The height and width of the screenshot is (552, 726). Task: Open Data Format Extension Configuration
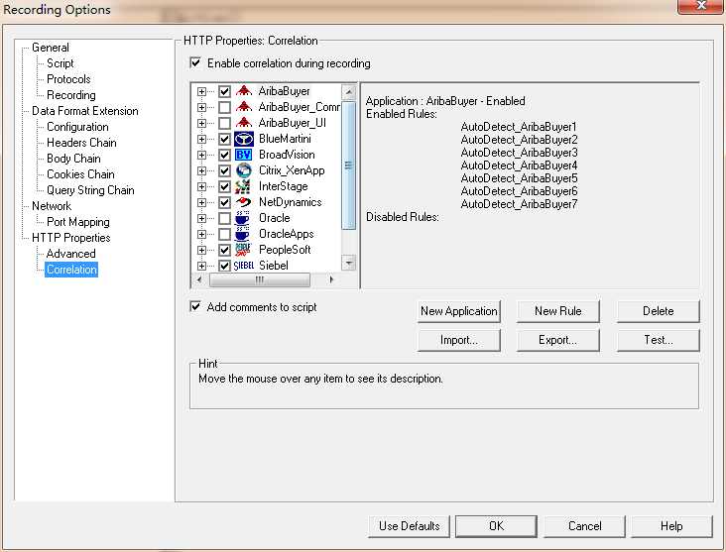(x=77, y=127)
